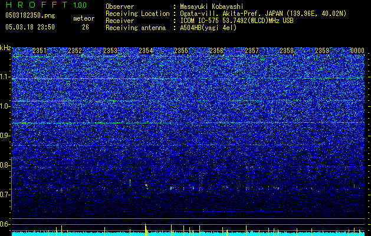
Task: Click the Receiver label
Action: pyautogui.click(x=120, y=21)
